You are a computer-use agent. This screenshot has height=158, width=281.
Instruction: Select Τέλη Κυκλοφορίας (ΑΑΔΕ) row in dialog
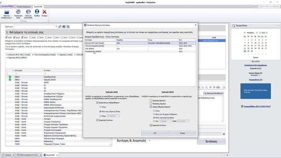(140, 46)
